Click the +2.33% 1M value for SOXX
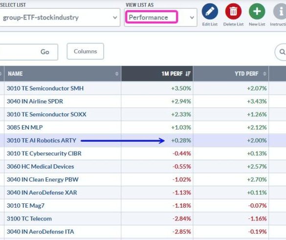 (x=181, y=114)
